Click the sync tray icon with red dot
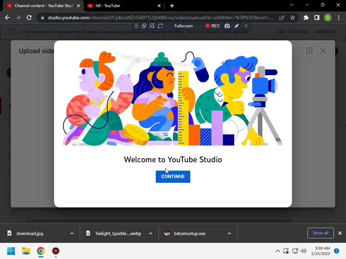 coord(286,251)
